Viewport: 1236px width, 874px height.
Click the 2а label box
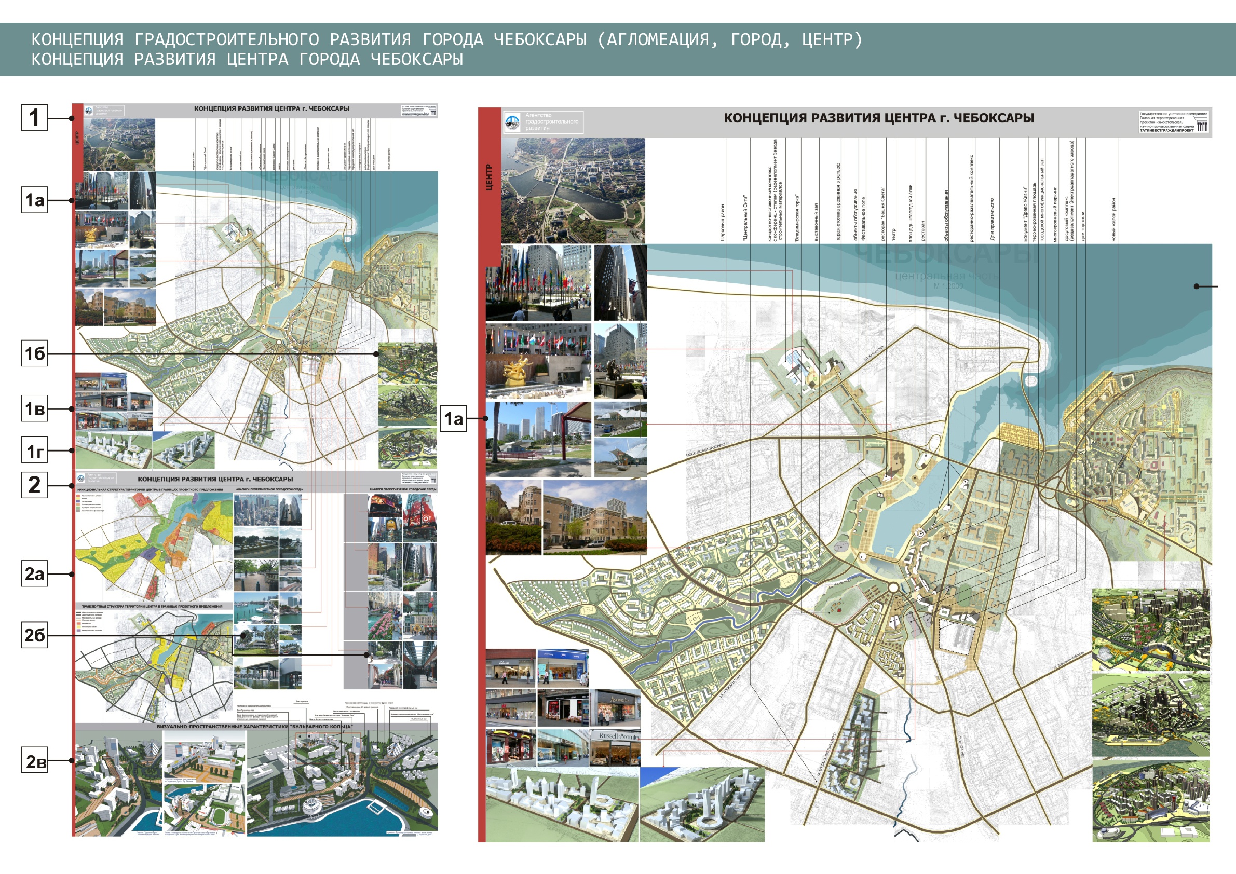click(x=34, y=573)
